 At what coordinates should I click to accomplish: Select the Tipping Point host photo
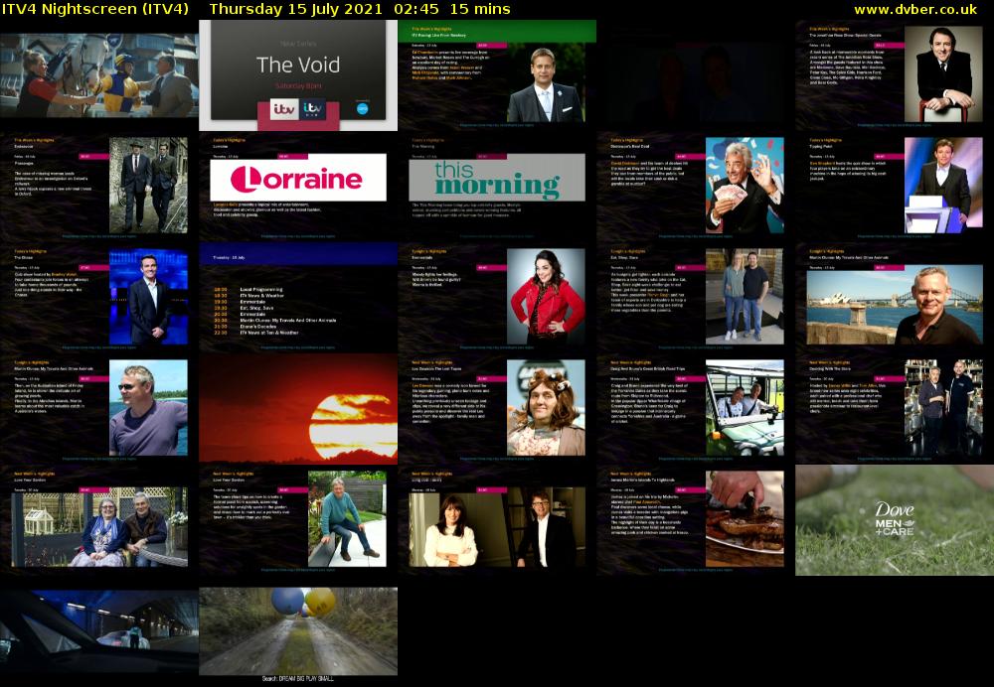944,185
